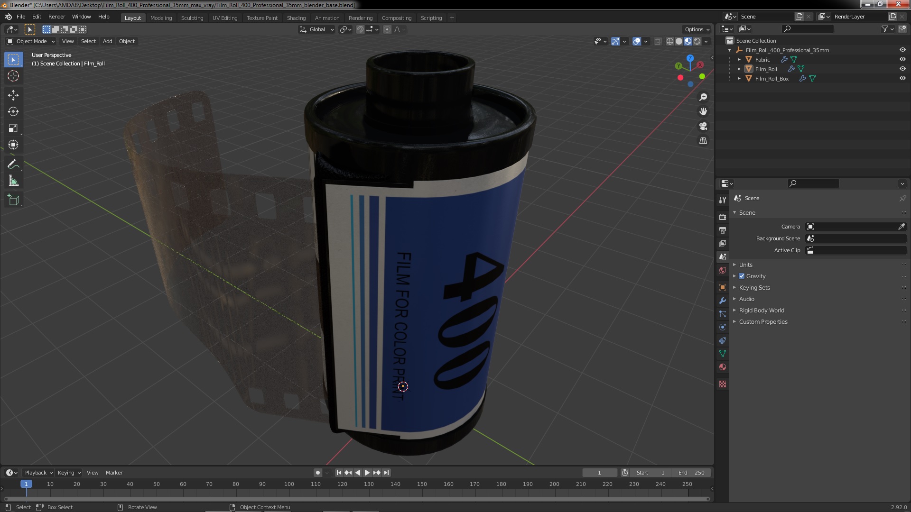Open the Object Mode dropdown
Viewport: 911px width, 512px height.
coord(31,41)
